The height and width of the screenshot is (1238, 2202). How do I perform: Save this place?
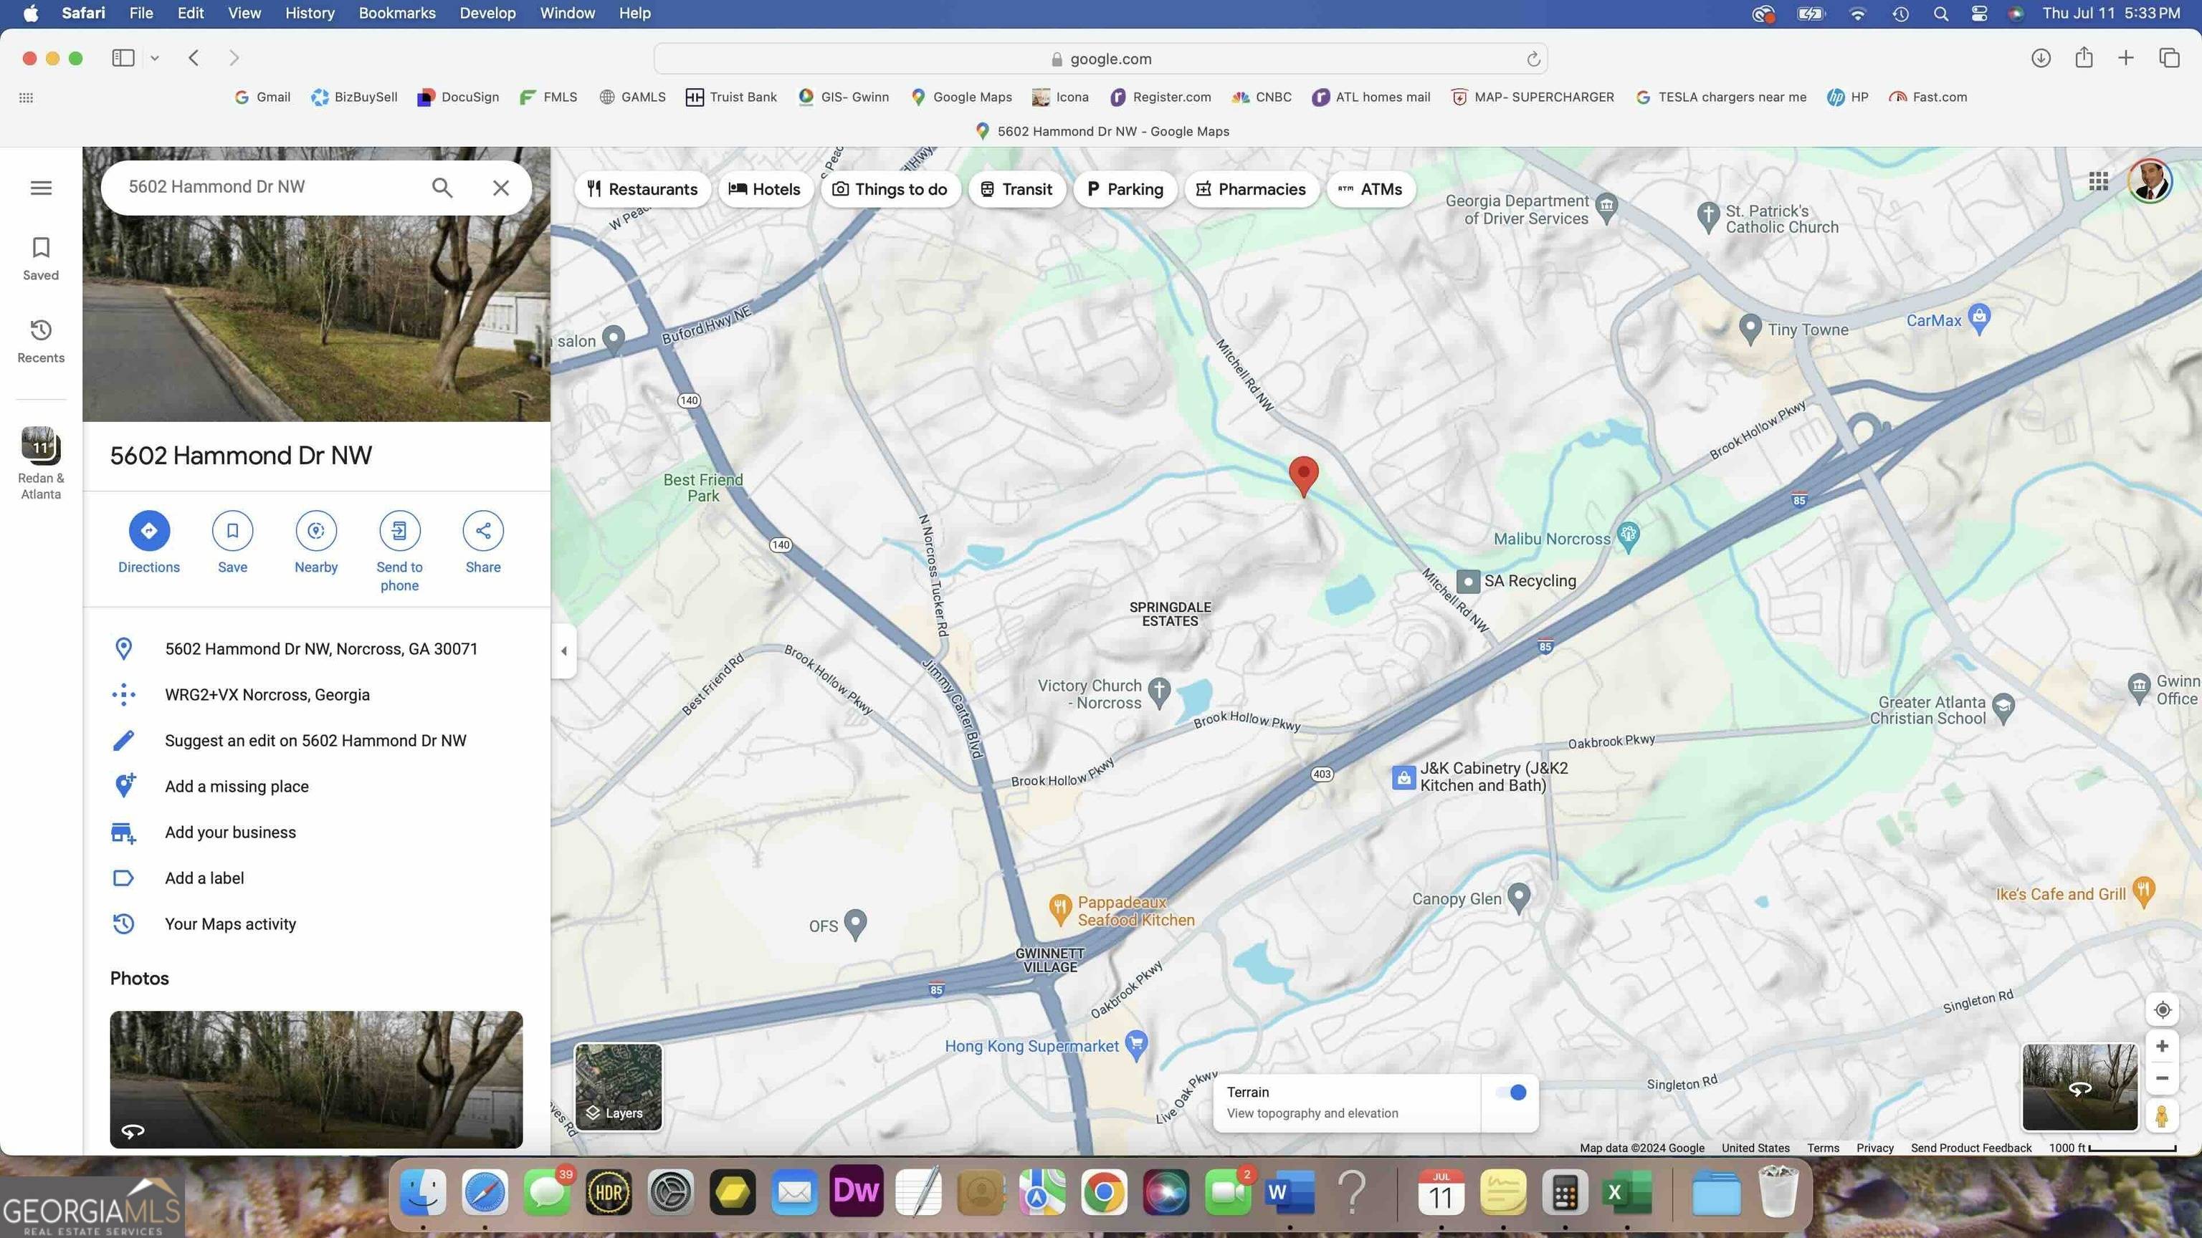(232, 542)
